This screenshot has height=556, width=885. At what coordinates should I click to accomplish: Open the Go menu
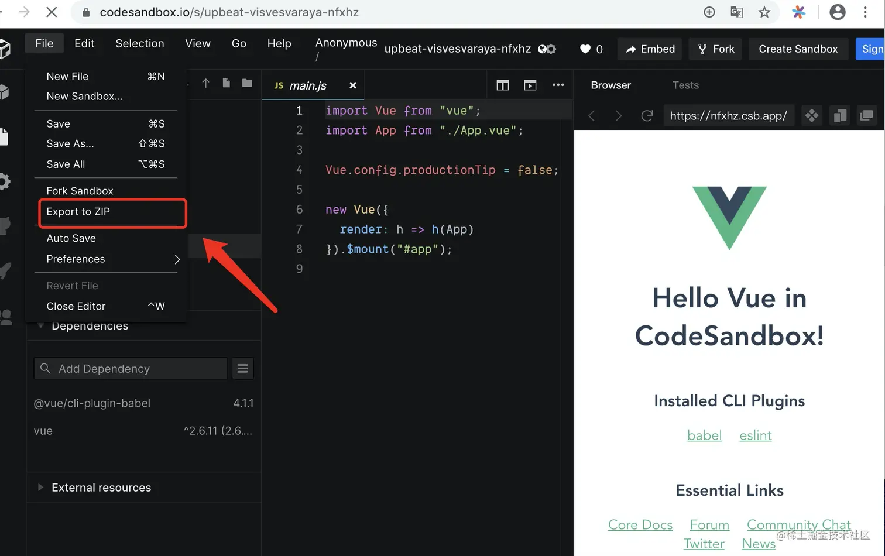click(239, 44)
